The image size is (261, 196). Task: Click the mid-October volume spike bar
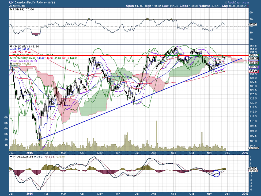202,141
